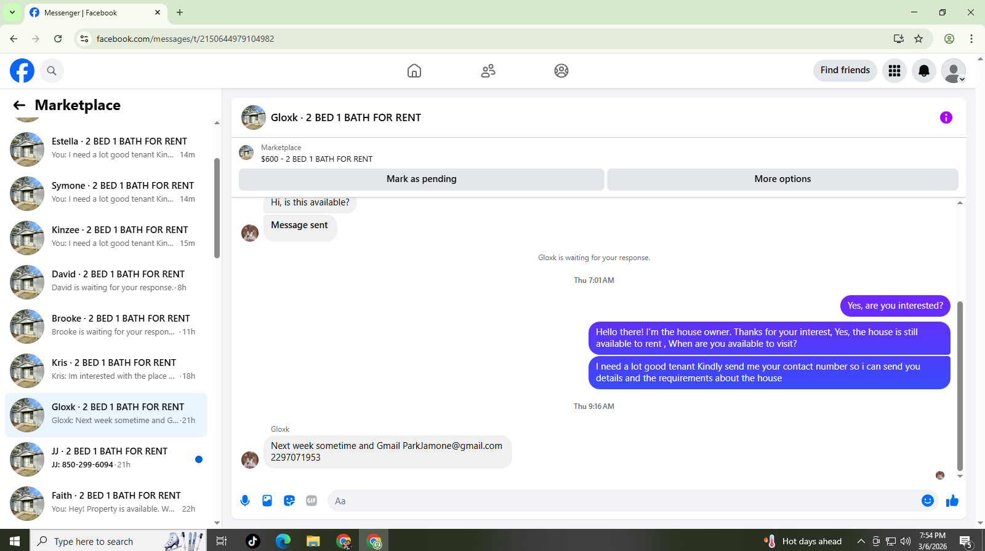Close the Messenger | Facebook tab
This screenshot has width=985, height=551.
(158, 12)
